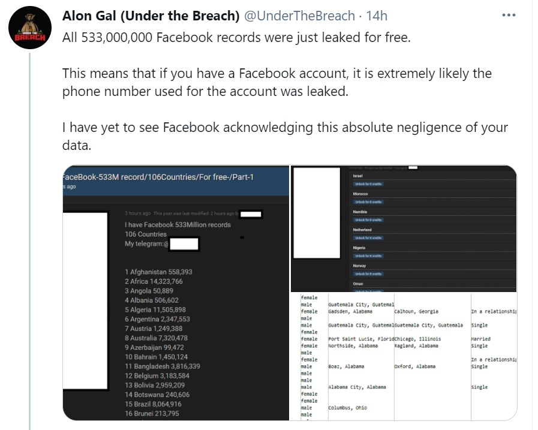
Task: Open the forum post country-list image
Action: pos(176,293)
